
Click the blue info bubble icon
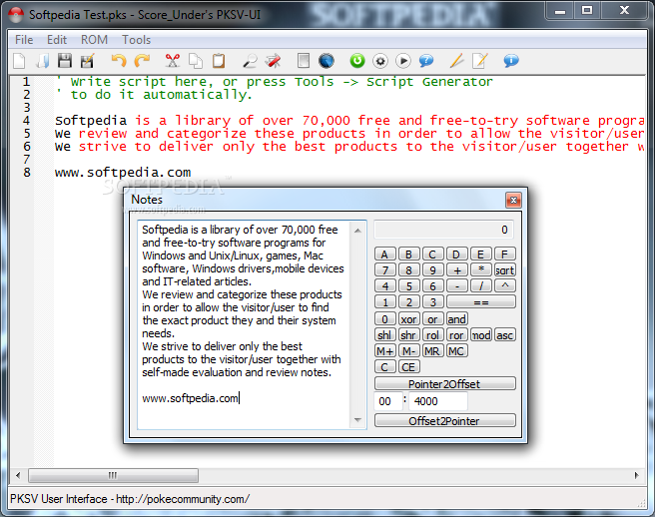point(511,61)
